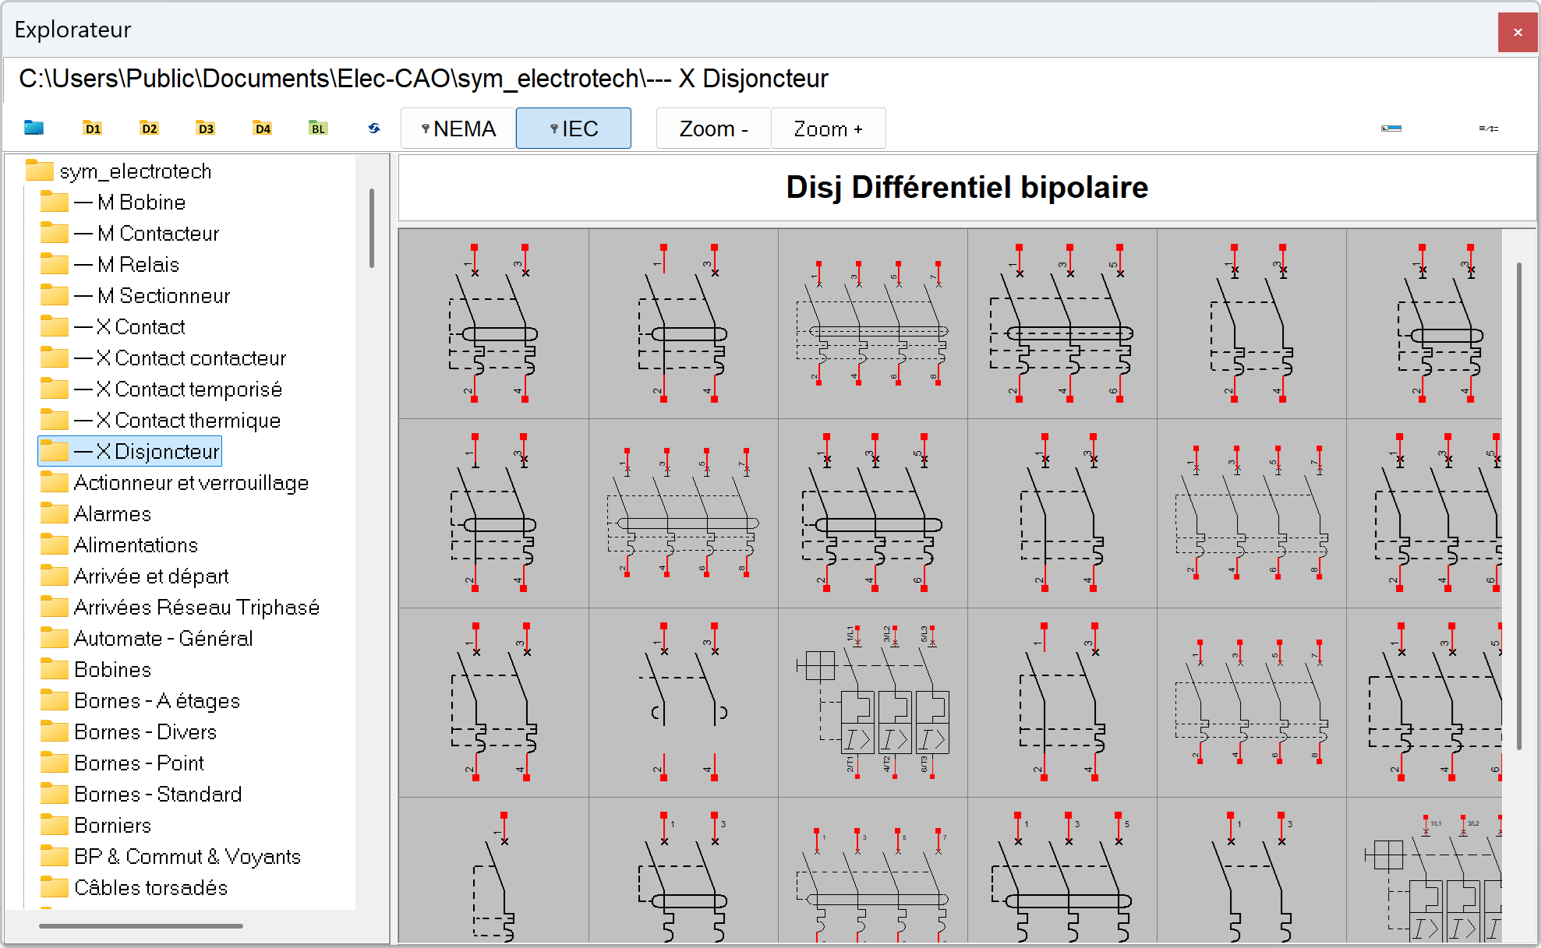Expand the root sym_electrotech folder
1541x948 pixels.
(134, 171)
